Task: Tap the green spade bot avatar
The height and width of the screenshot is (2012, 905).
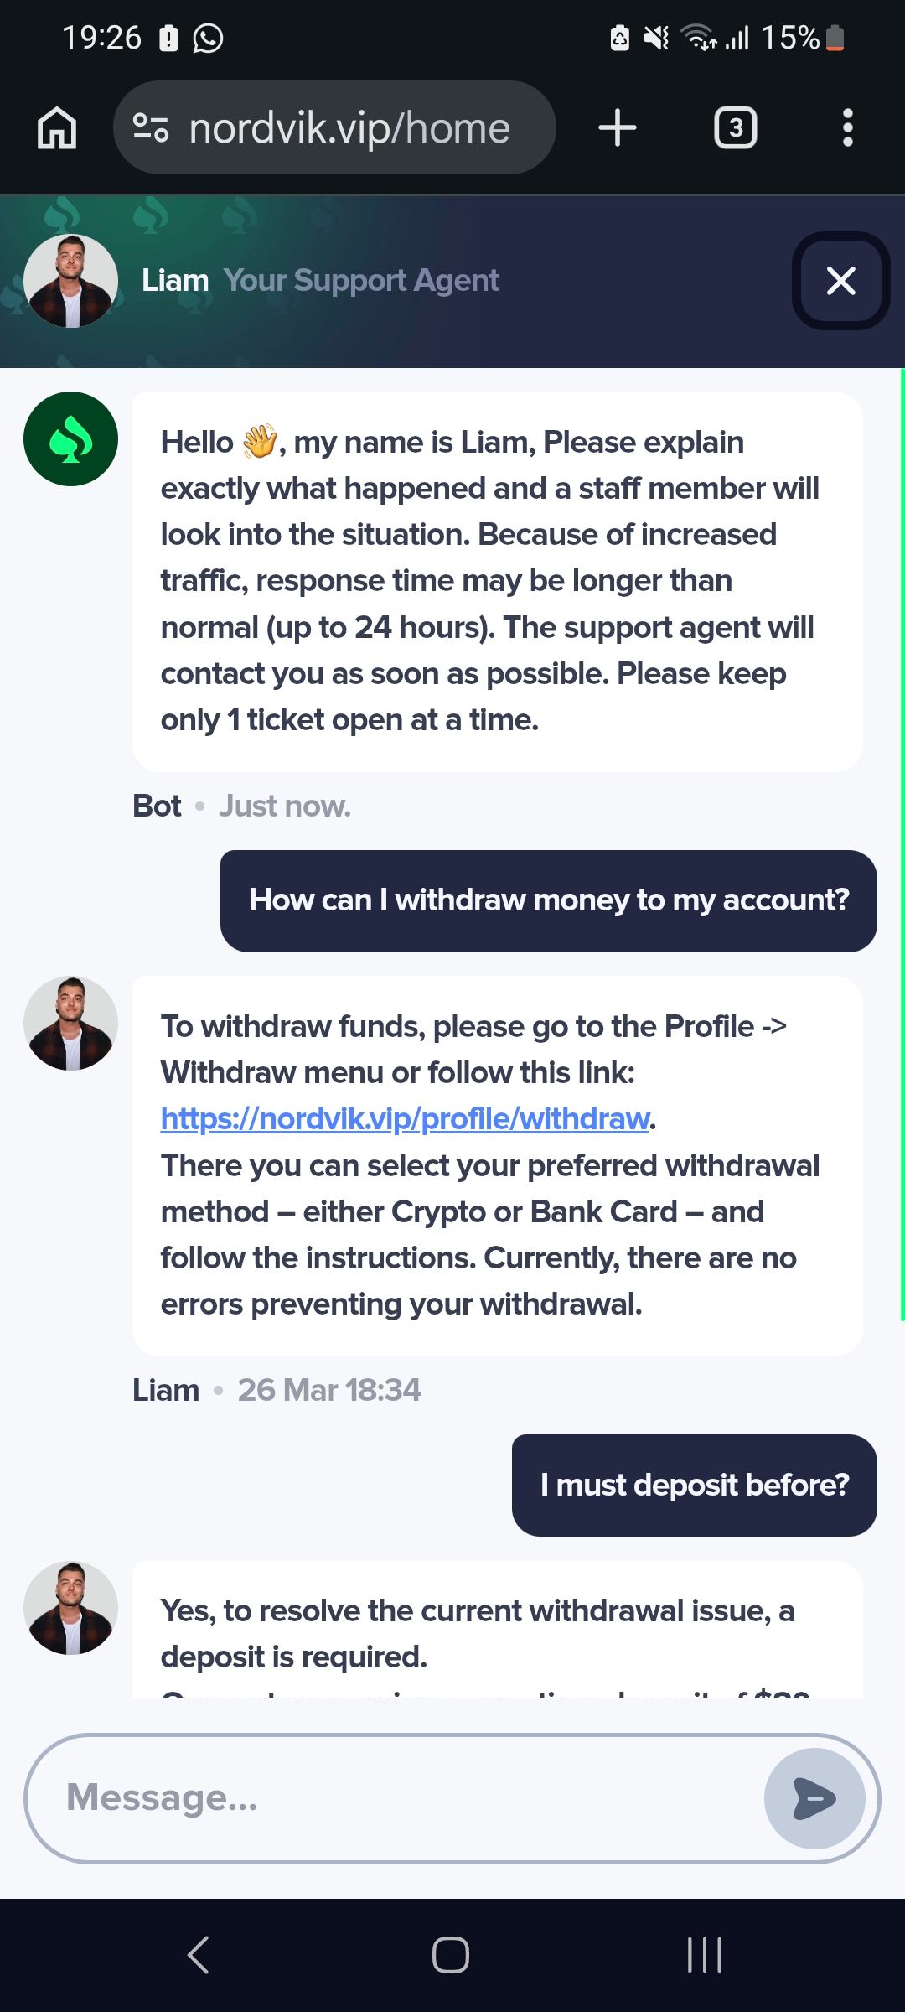Action: pyautogui.click(x=70, y=439)
